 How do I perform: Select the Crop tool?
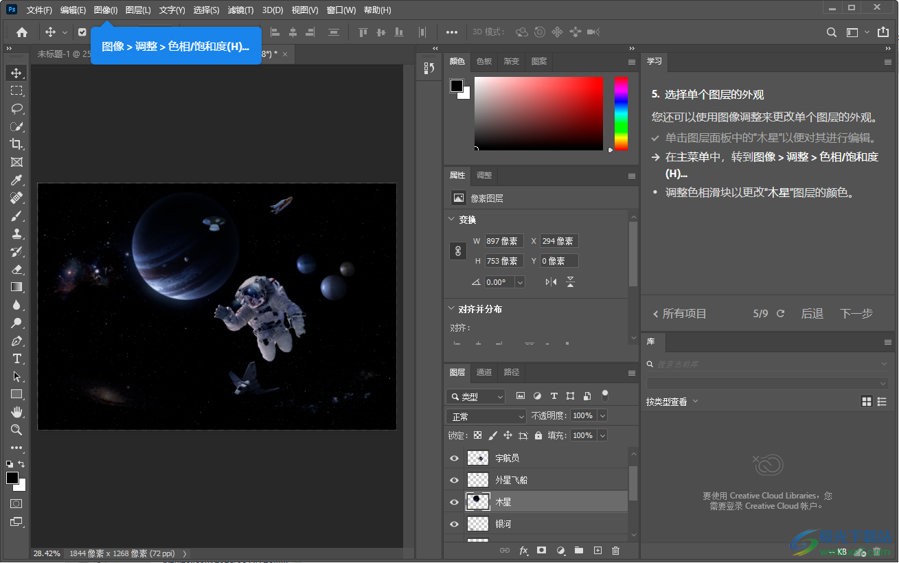(x=16, y=143)
